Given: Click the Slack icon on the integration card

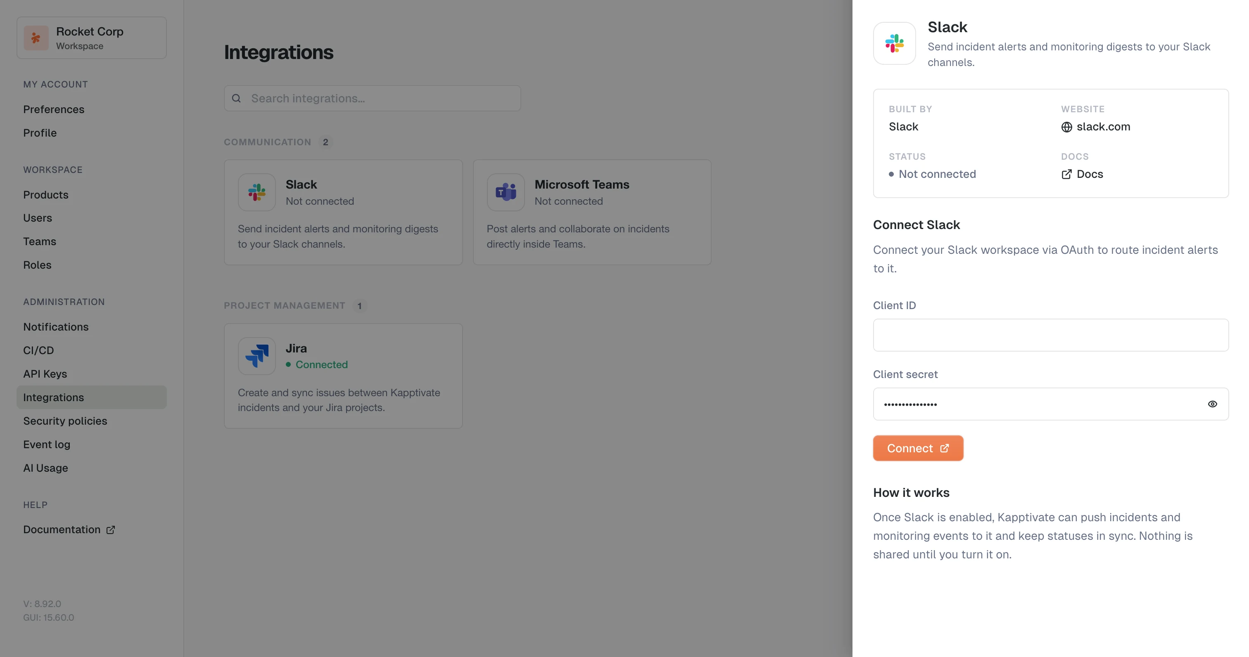Looking at the screenshot, I should (256, 192).
